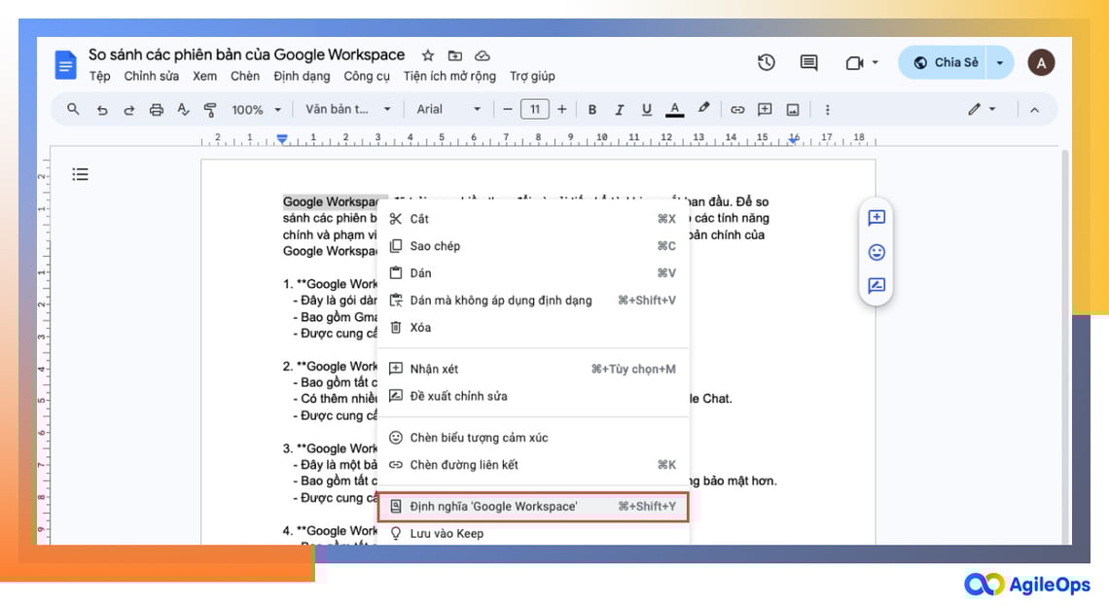Expand the Chia Sẻ dropdown arrow
This screenshot has width=1109, height=605.
click(x=1000, y=61)
